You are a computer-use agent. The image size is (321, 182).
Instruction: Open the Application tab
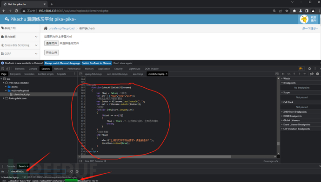point(104,69)
